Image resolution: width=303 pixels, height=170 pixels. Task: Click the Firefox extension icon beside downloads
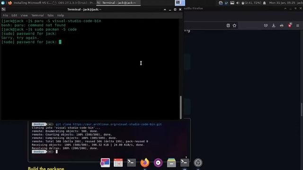coord(282,25)
